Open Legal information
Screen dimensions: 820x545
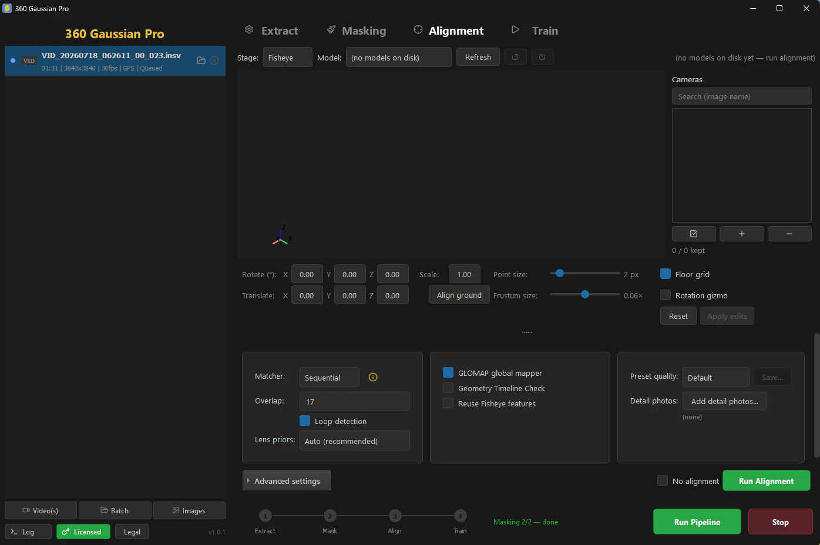tap(132, 531)
